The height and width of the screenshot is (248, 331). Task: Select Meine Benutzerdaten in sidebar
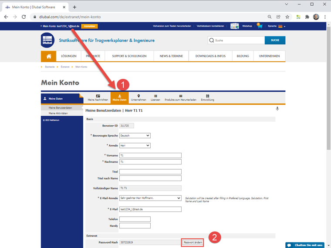[x=62, y=108]
